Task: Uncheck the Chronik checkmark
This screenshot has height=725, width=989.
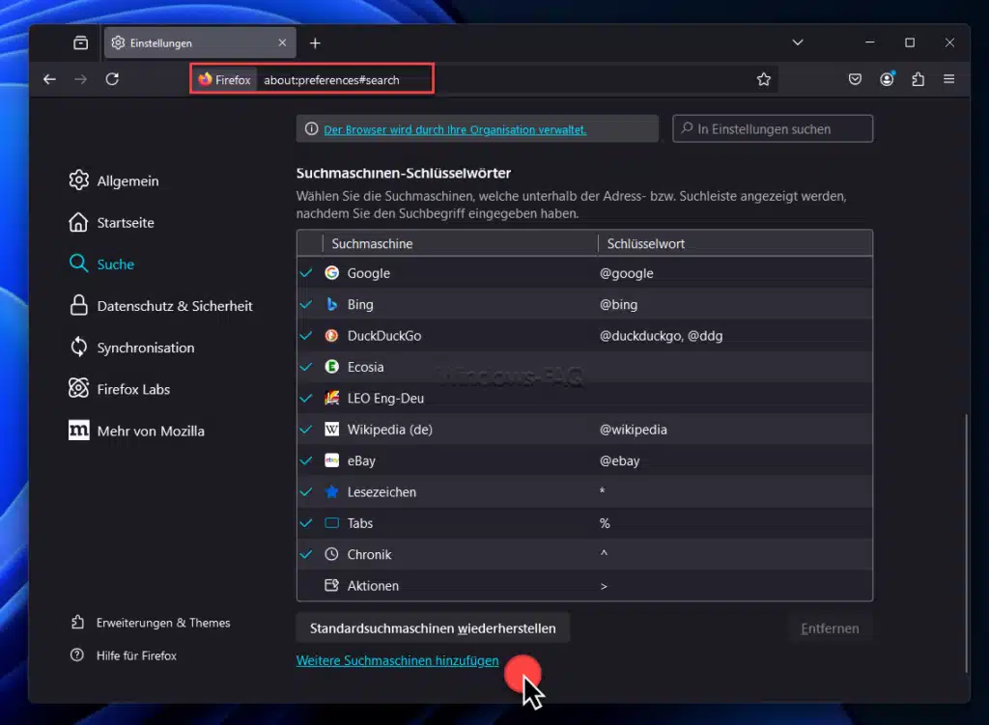Action: [306, 555]
